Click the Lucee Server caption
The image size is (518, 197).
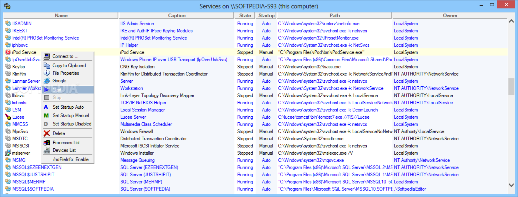click(133, 117)
